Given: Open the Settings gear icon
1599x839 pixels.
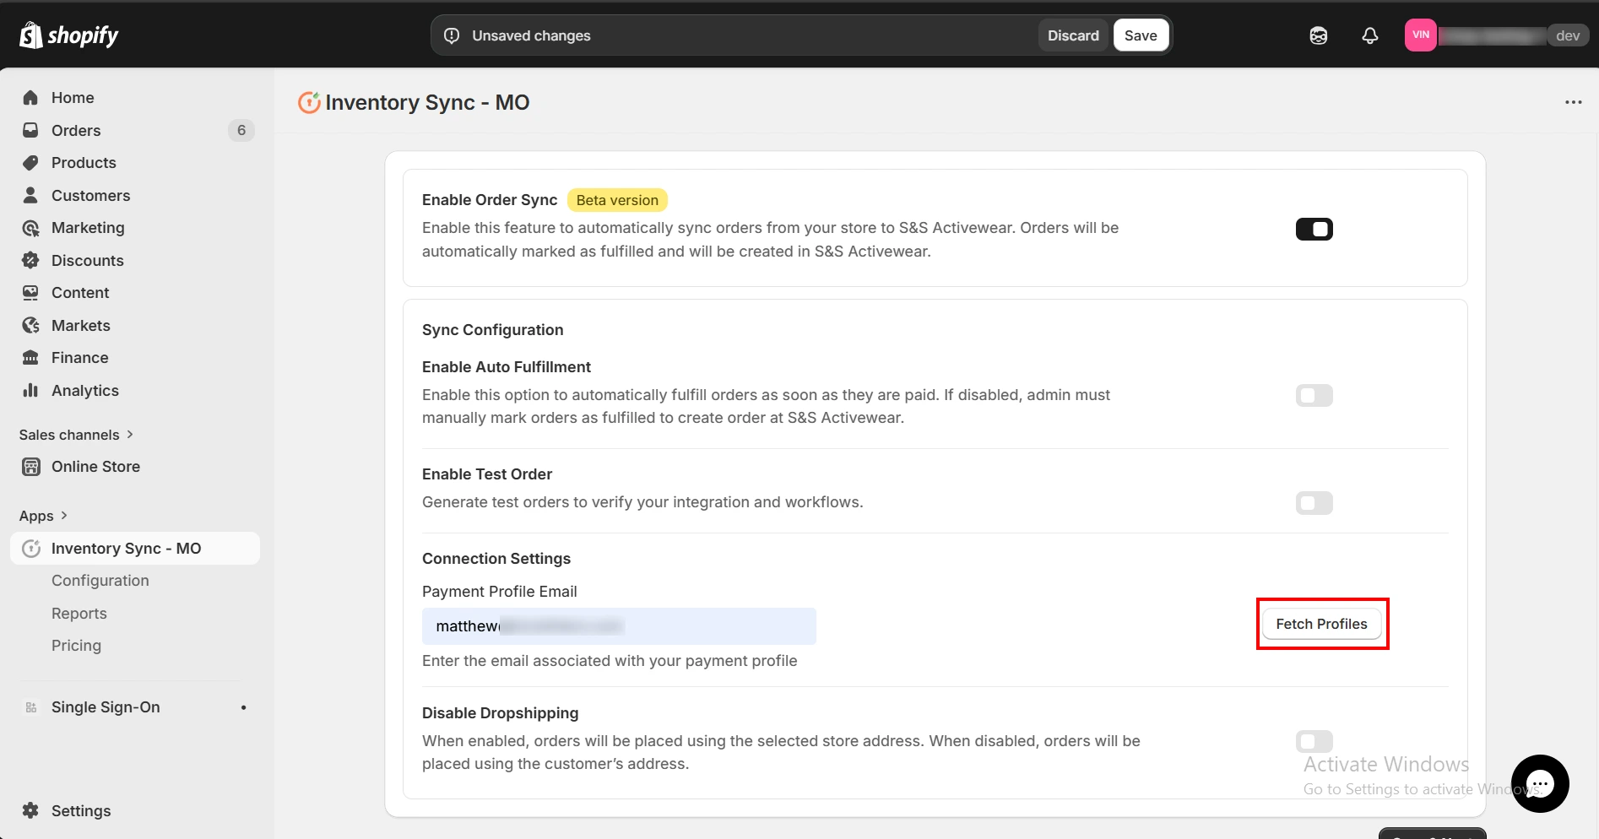Looking at the screenshot, I should point(30,810).
